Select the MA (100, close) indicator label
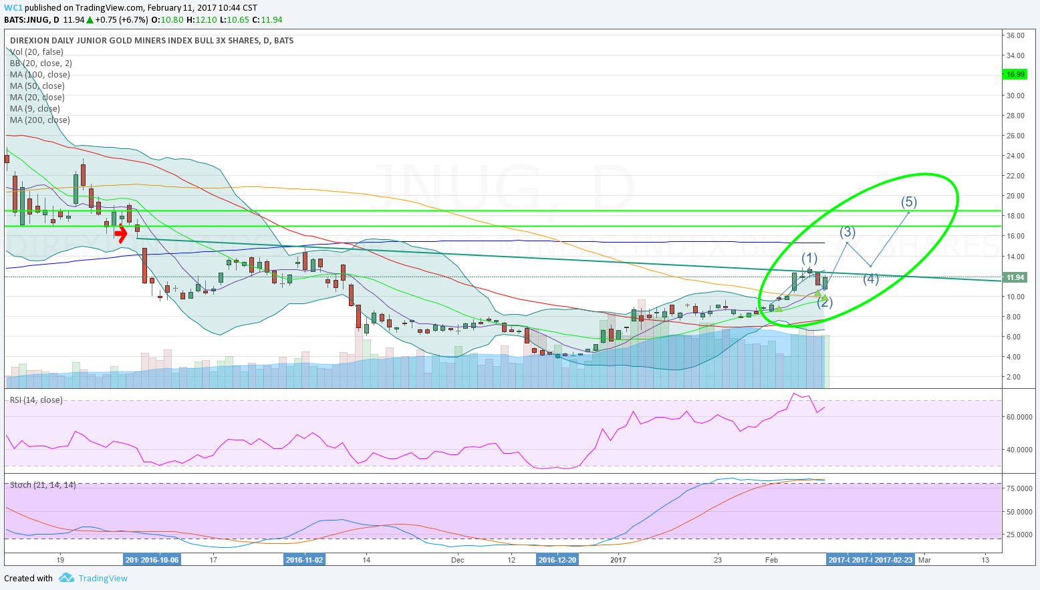 point(39,75)
